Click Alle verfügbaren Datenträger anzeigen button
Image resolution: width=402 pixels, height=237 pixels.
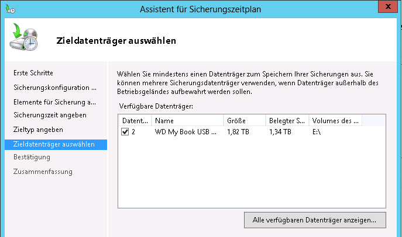point(315,220)
